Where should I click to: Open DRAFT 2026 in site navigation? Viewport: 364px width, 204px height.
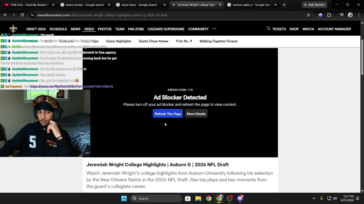(x=36, y=29)
